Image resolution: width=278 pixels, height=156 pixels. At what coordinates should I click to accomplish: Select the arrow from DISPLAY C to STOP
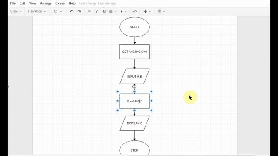[134, 136]
